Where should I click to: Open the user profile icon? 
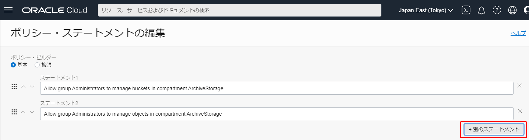pos(526,10)
